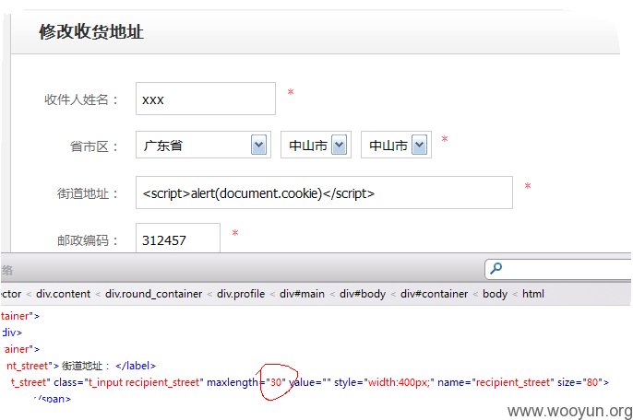Viewport: 633px width, 420px height.
Task: Click the street address input field
Action: click(x=324, y=192)
